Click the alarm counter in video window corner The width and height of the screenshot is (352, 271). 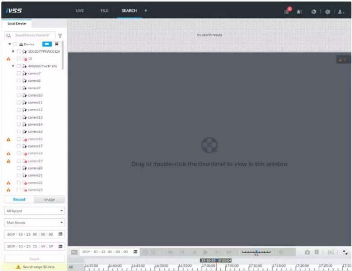tap(343, 59)
